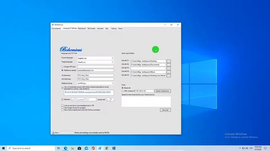The width and height of the screenshot is (270, 151).
Task: Open the Concordance tab
Action: pyautogui.click(x=56, y=29)
